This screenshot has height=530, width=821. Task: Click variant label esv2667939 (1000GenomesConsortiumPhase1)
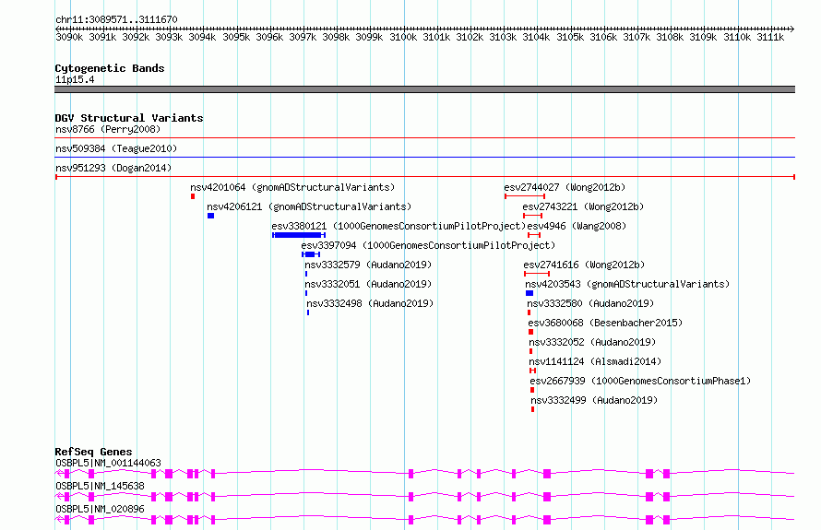point(640,381)
